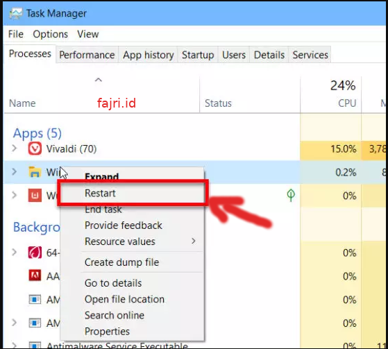Image resolution: width=388 pixels, height=349 pixels.
Task: Click the Vivaldi browser icon
Action: pos(35,148)
